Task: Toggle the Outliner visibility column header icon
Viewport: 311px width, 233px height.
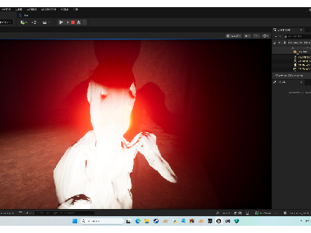Action: point(275,43)
